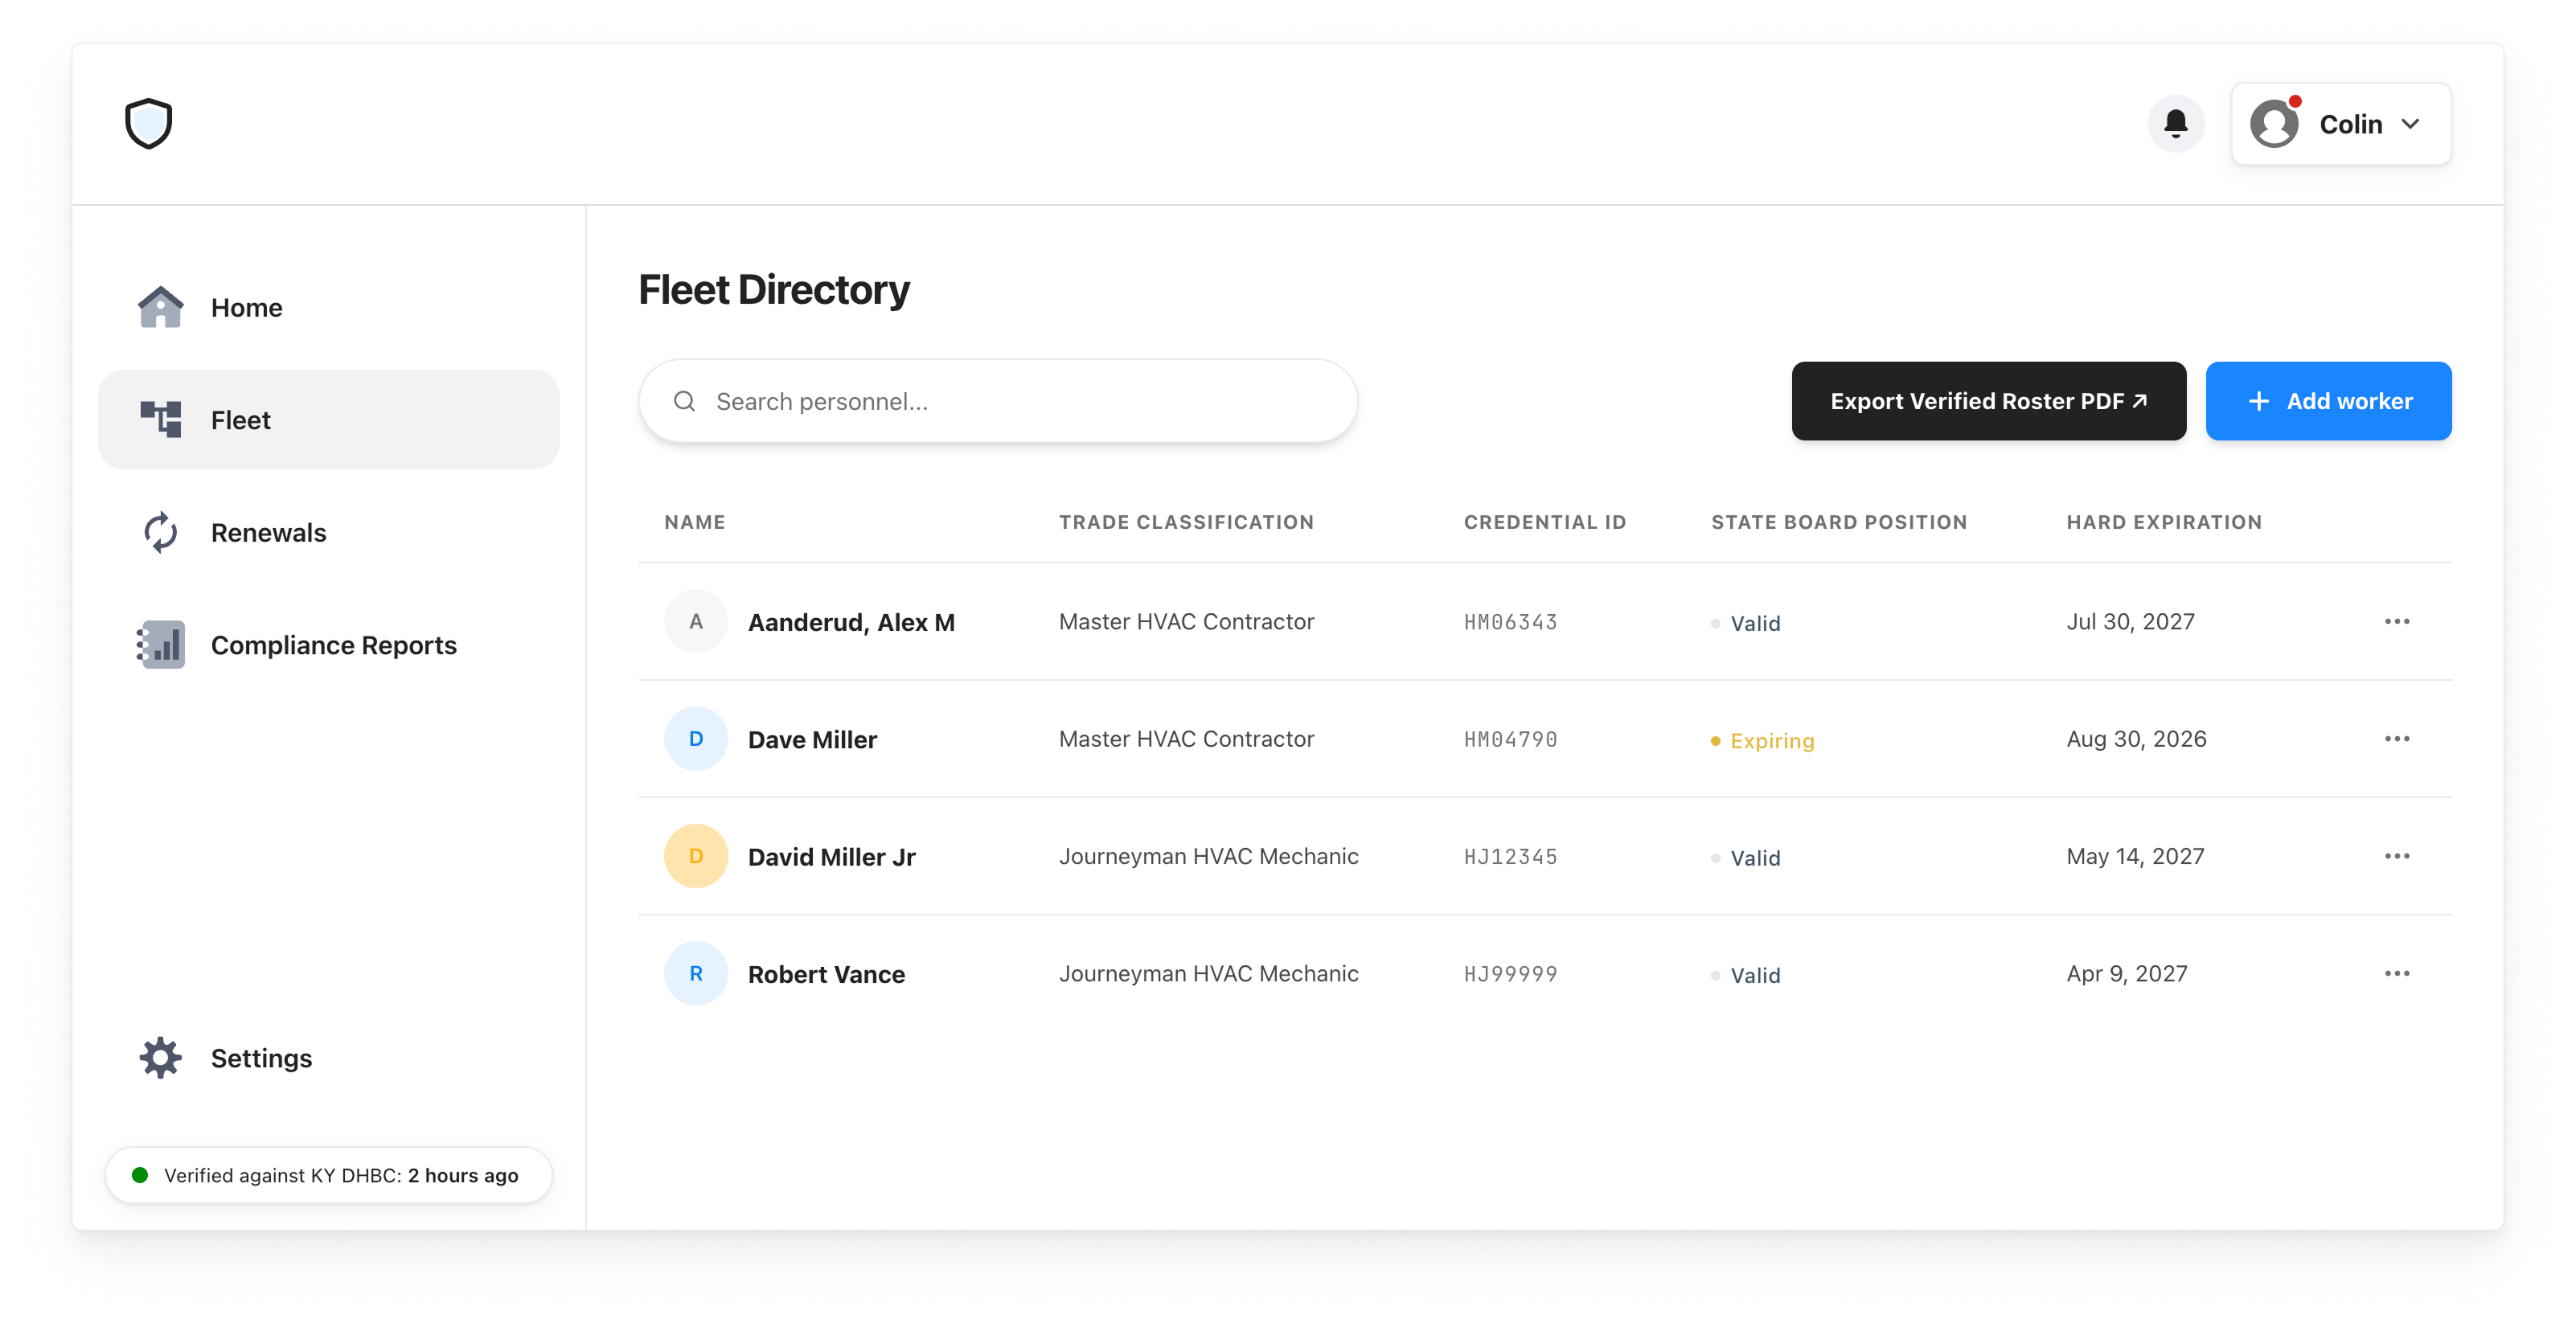Image resolution: width=2576 pixels, height=1331 pixels.
Task: Click credential ID HM04790
Action: coord(1510,739)
